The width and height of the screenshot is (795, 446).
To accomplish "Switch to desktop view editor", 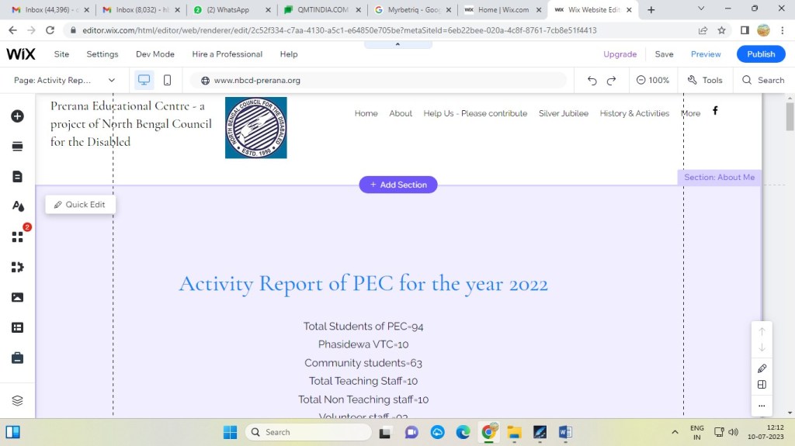I will click(x=144, y=80).
